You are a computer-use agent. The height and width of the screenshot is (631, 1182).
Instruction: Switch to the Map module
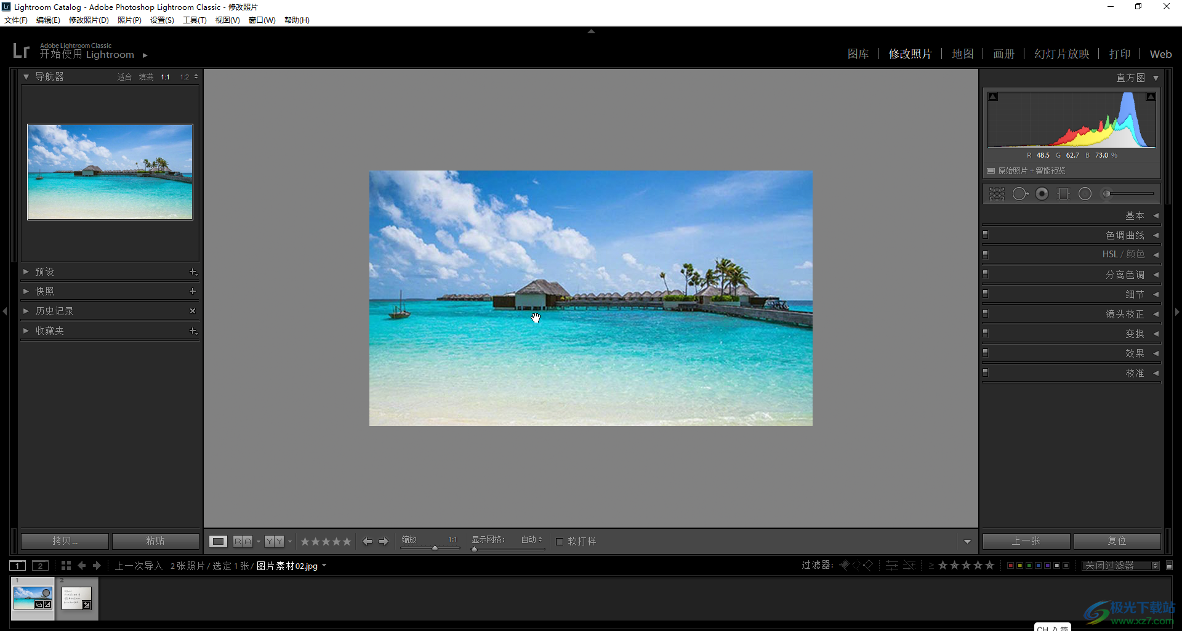tap(963, 54)
